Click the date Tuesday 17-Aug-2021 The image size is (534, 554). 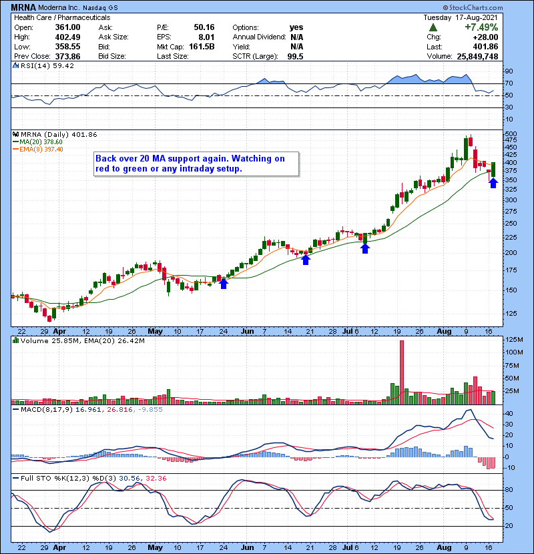[x=461, y=17]
